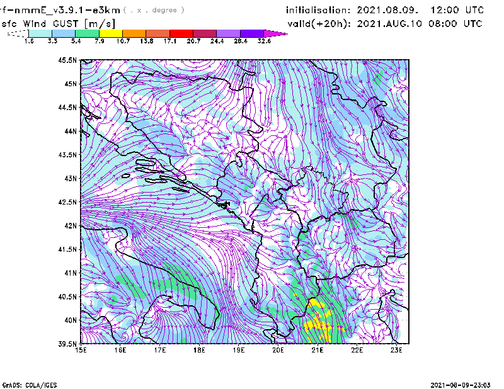This screenshot has width=504, height=389.
Task: Click the 22E longitude label
Action: (x=357, y=350)
